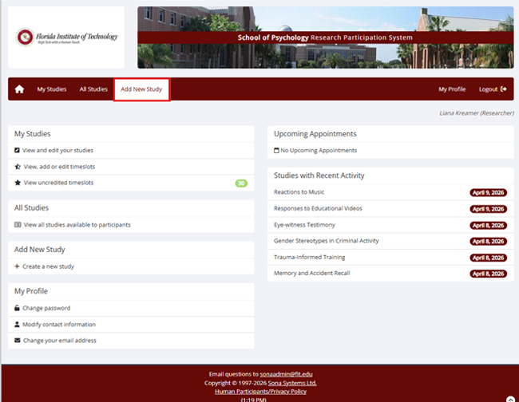Click the padlock icon beside Change password

(18, 308)
